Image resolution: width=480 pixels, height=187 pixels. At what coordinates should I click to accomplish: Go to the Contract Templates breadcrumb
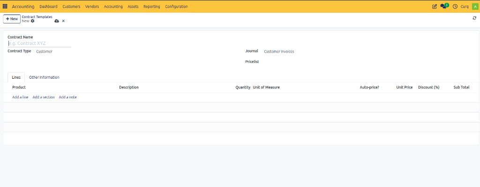[x=37, y=17]
